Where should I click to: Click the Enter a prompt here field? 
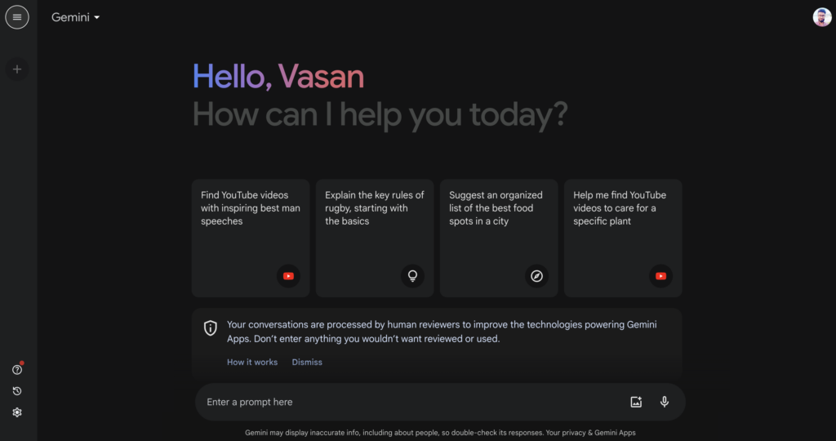click(x=411, y=402)
